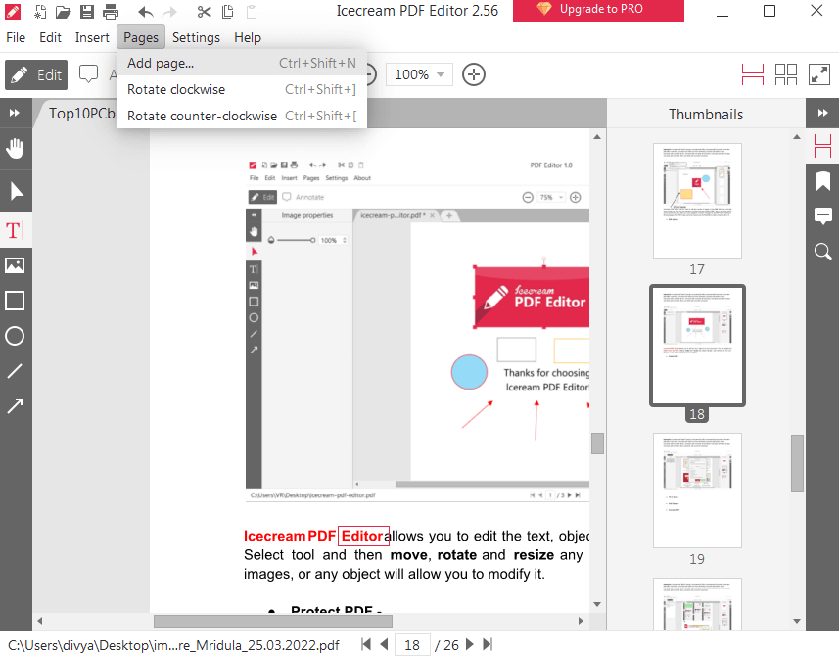The image size is (839, 659).
Task: Switch to single page view mode
Action: (752, 74)
